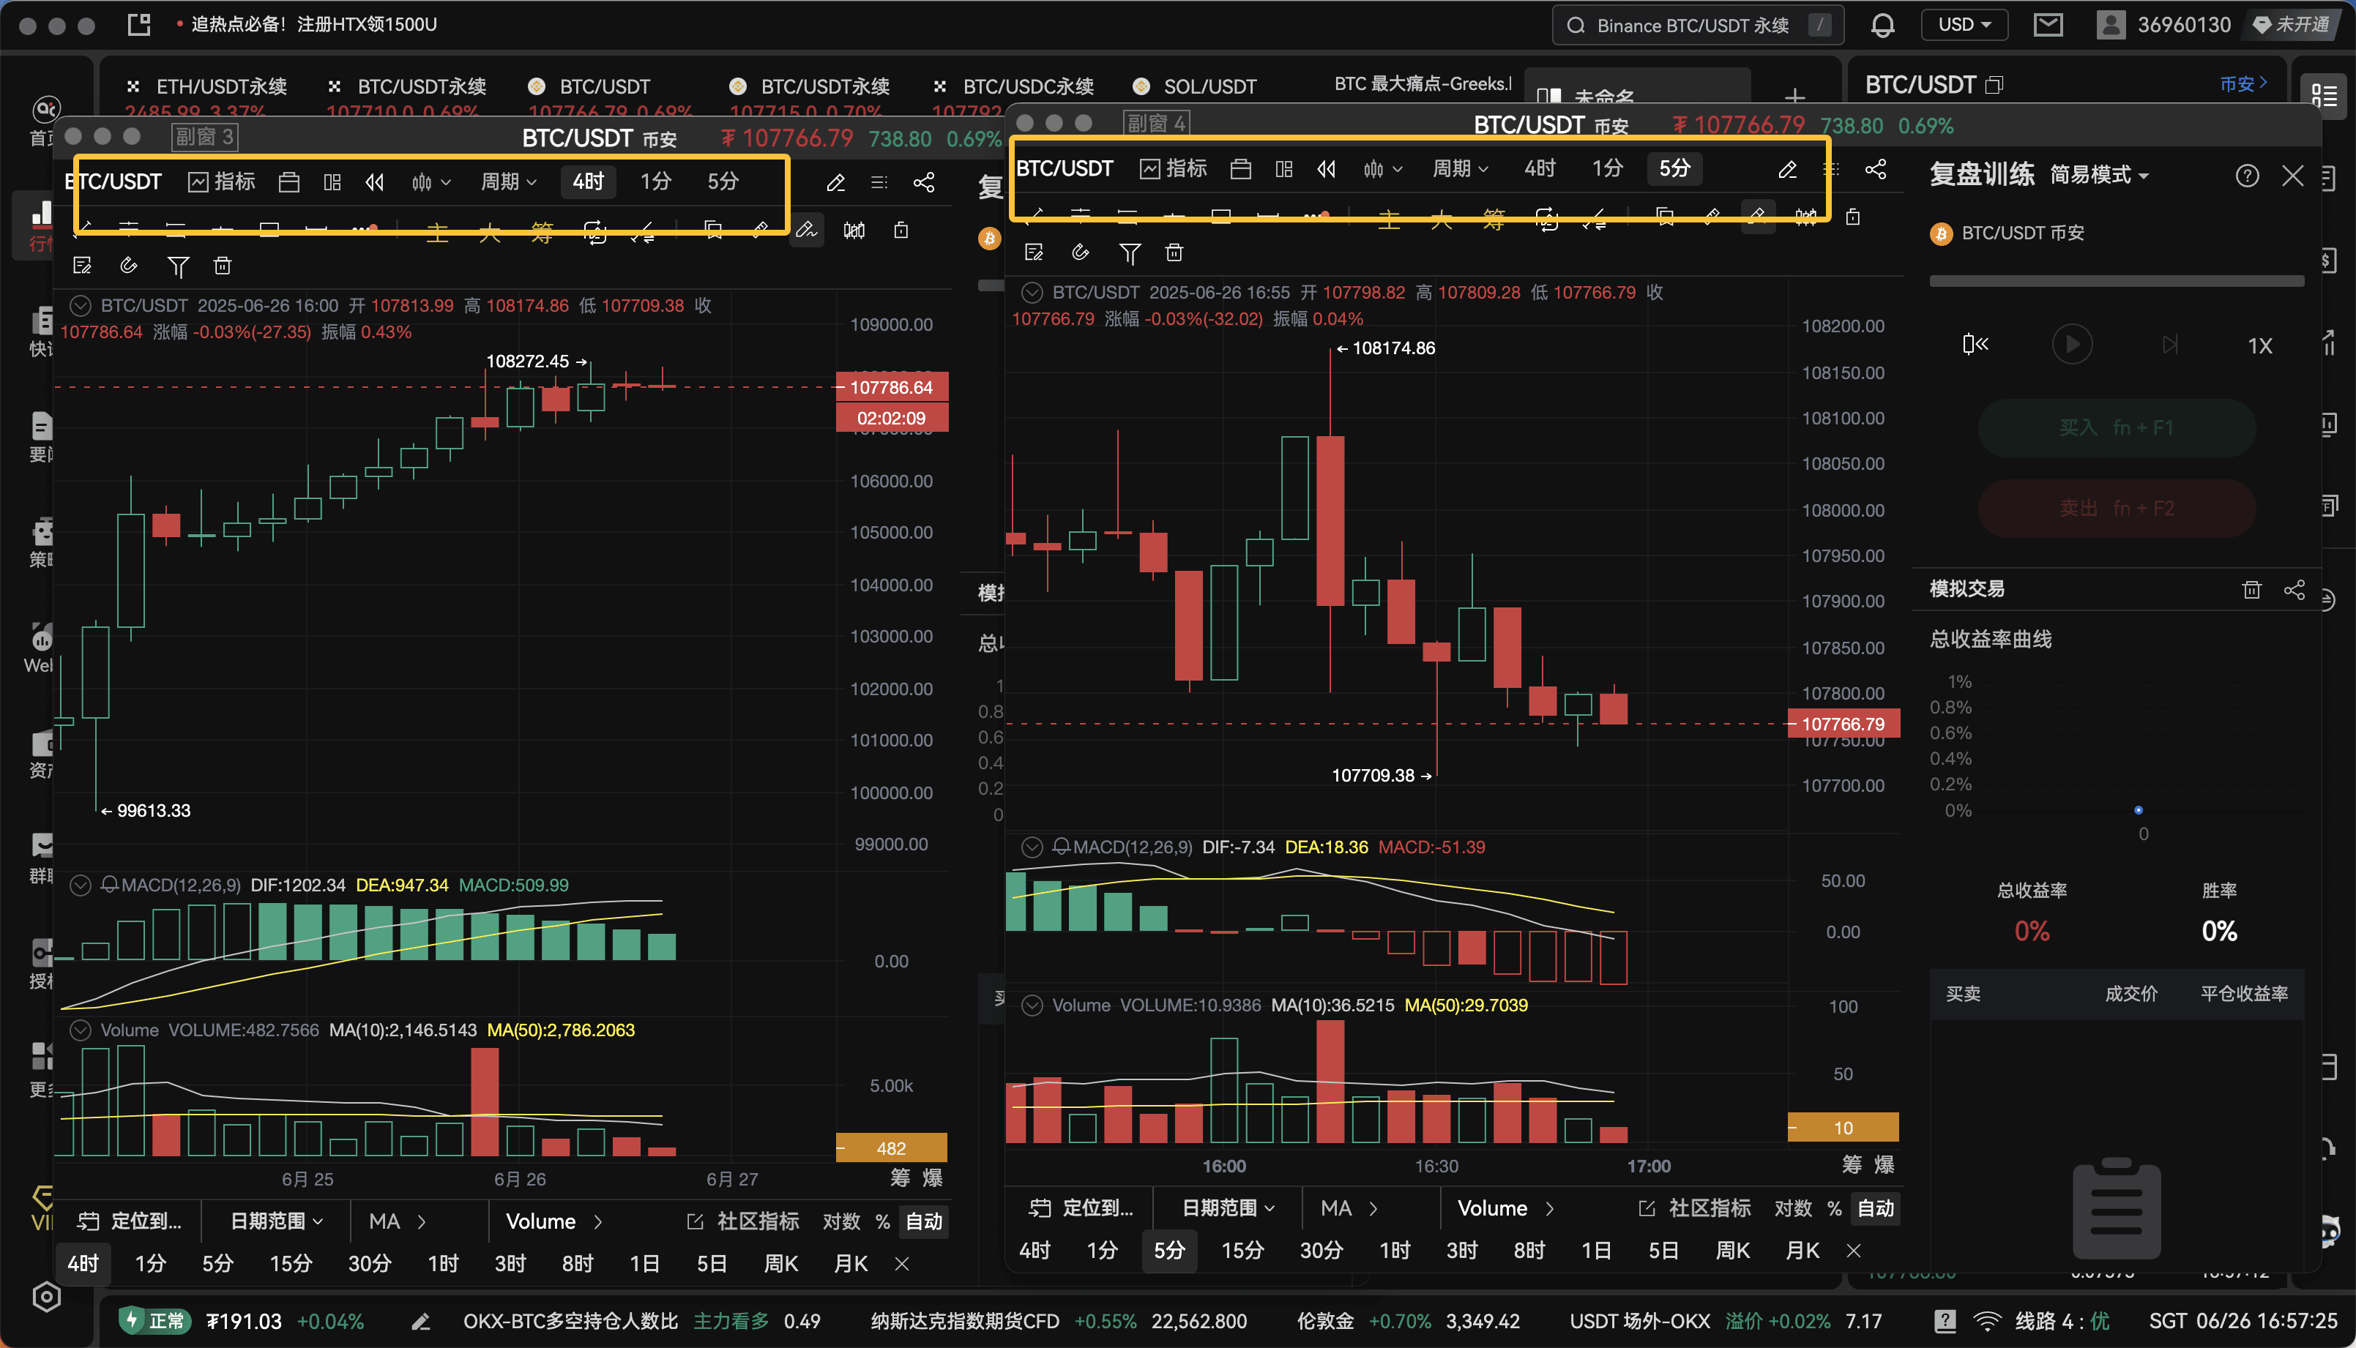The width and height of the screenshot is (2356, 1348).
Task: Click magnet snap icon in 4时 chart window
Action: coord(129,266)
